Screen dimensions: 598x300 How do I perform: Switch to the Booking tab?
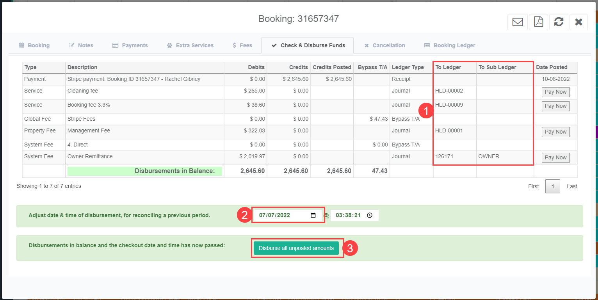(x=34, y=45)
